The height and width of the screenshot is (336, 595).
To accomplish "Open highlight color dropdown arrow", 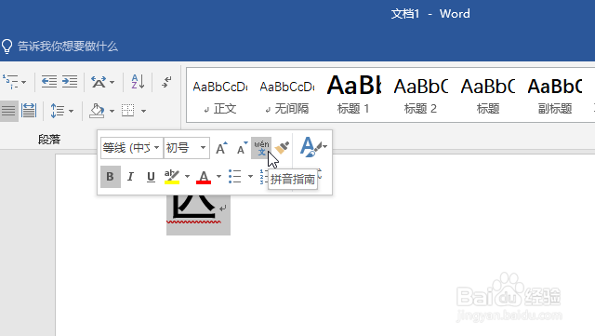I will click(187, 176).
